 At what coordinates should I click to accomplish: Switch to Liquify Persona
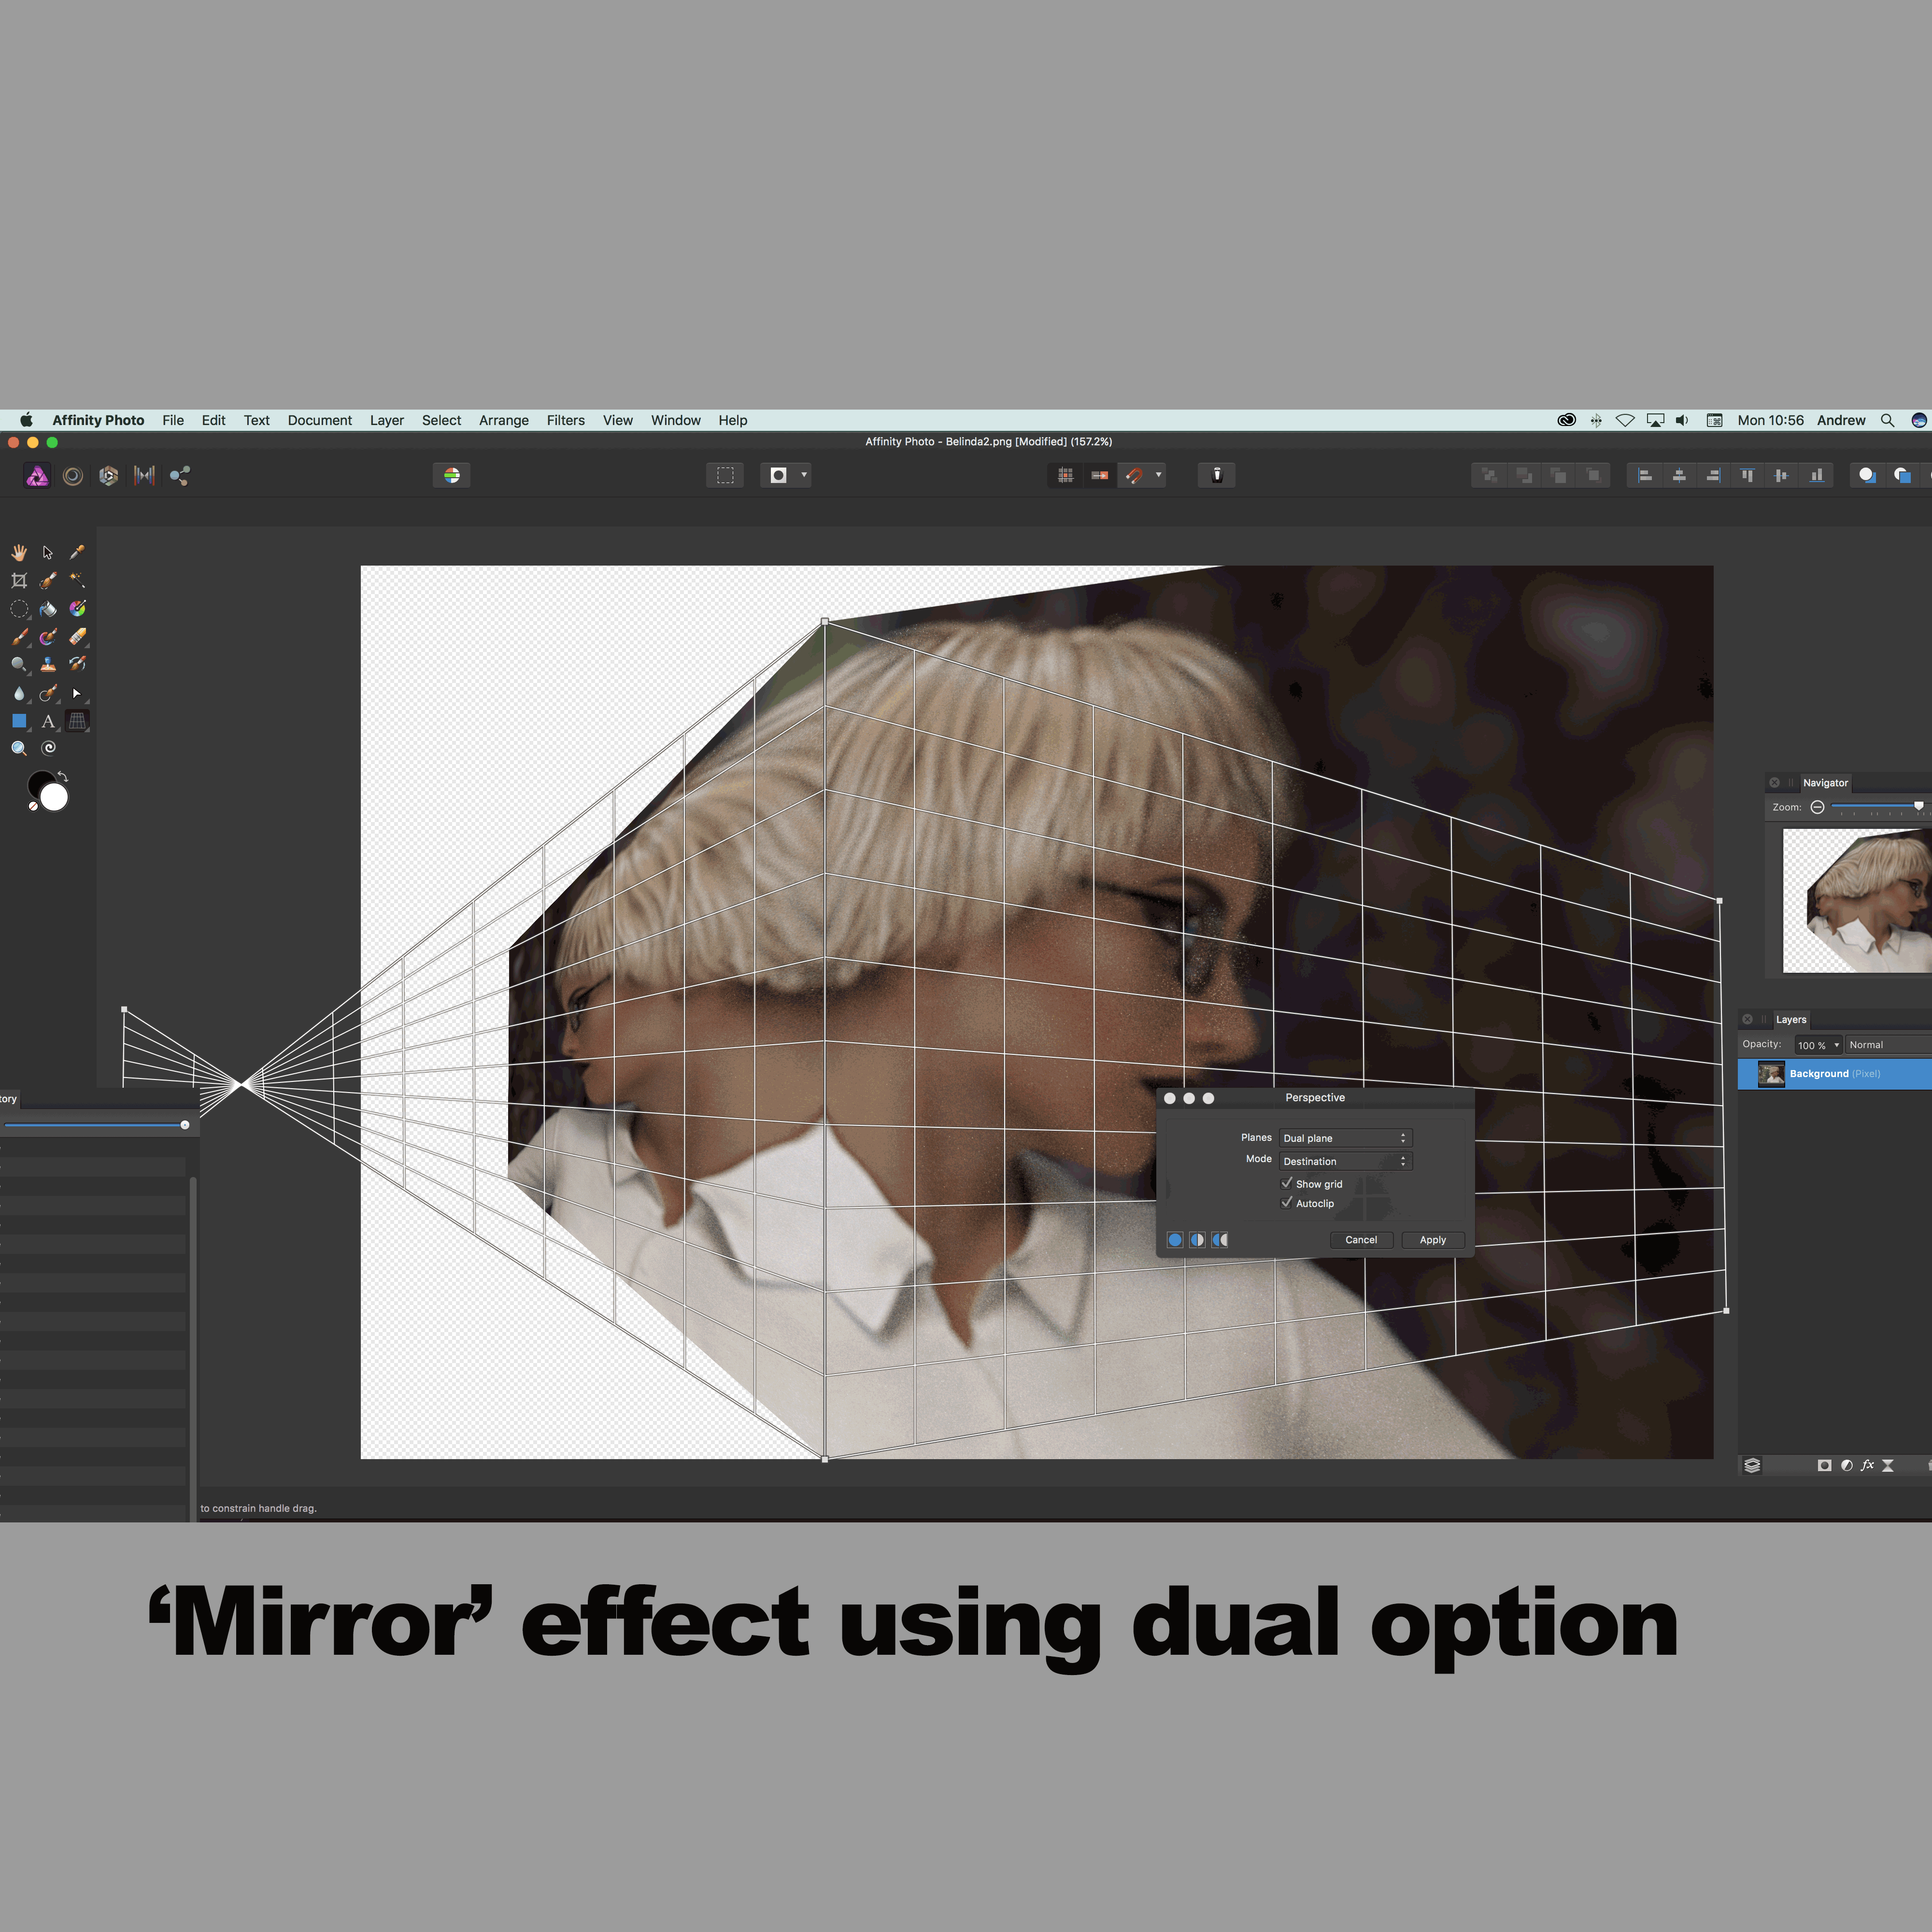(73, 476)
